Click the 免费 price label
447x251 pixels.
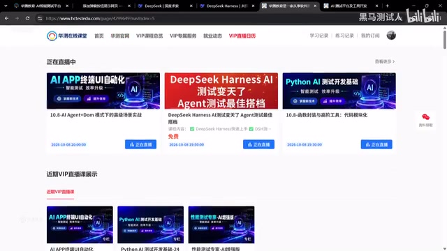tap(173, 137)
